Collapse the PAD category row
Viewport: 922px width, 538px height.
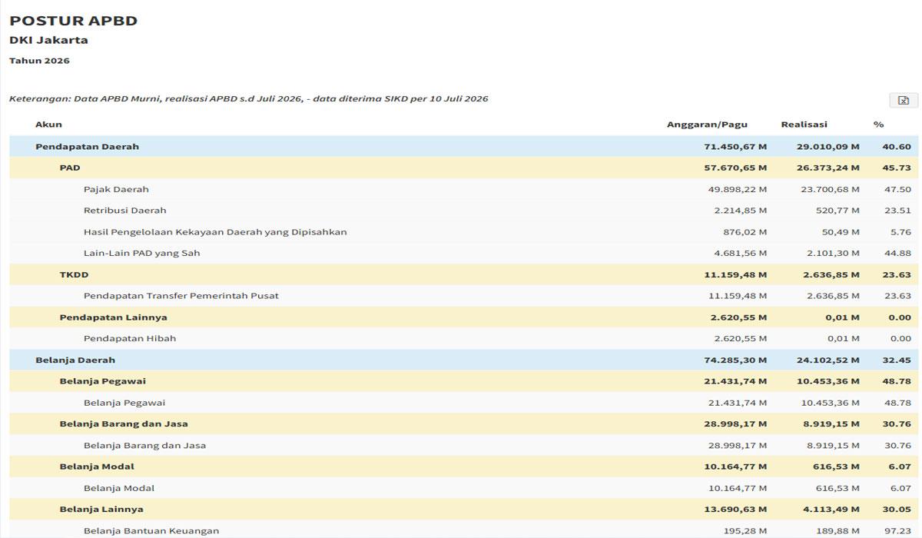464,168
